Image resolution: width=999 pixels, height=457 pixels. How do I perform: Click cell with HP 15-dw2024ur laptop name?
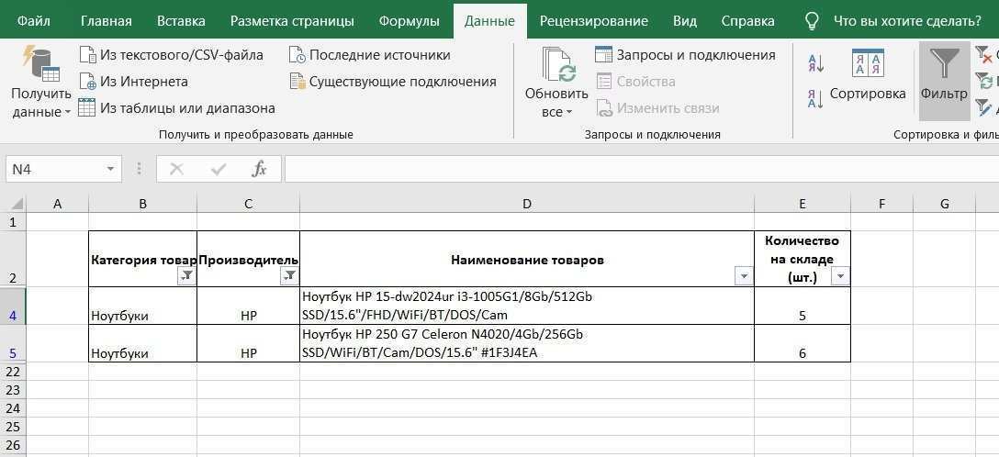527,307
